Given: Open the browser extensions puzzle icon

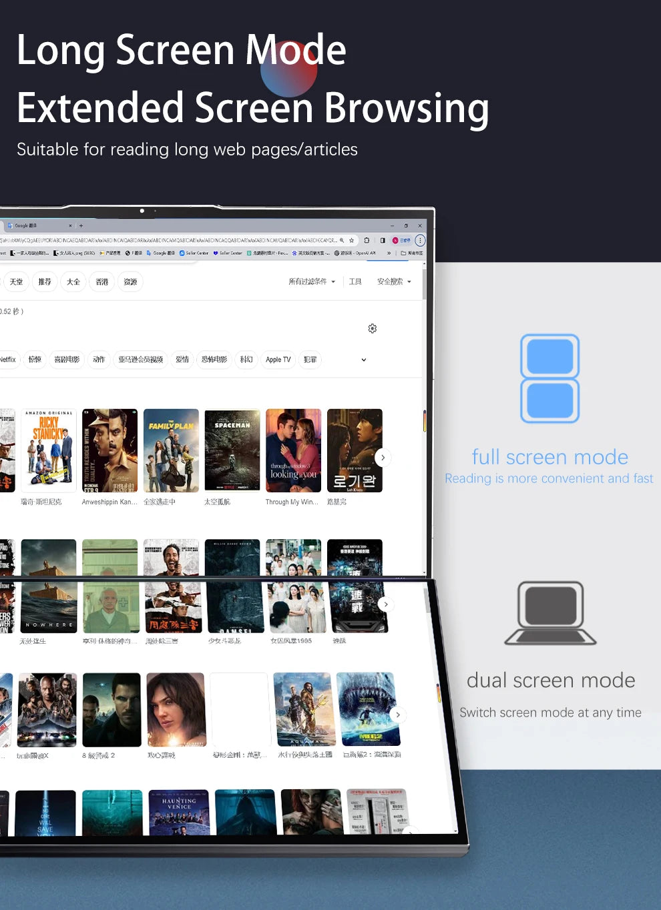Looking at the screenshot, I should (x=367, y=240).
